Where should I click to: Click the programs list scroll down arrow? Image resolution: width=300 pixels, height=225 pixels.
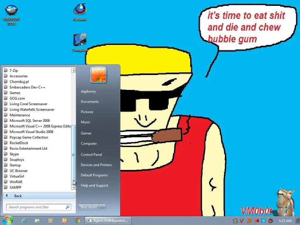tap(74, 188)
